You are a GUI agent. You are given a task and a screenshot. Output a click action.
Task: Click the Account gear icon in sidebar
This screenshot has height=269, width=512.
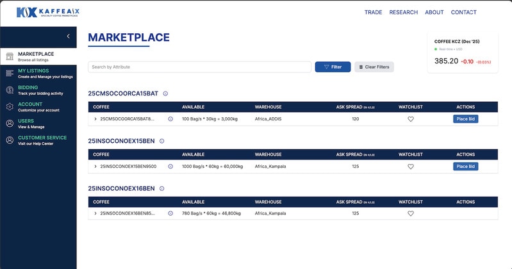[x=10, y=107]
